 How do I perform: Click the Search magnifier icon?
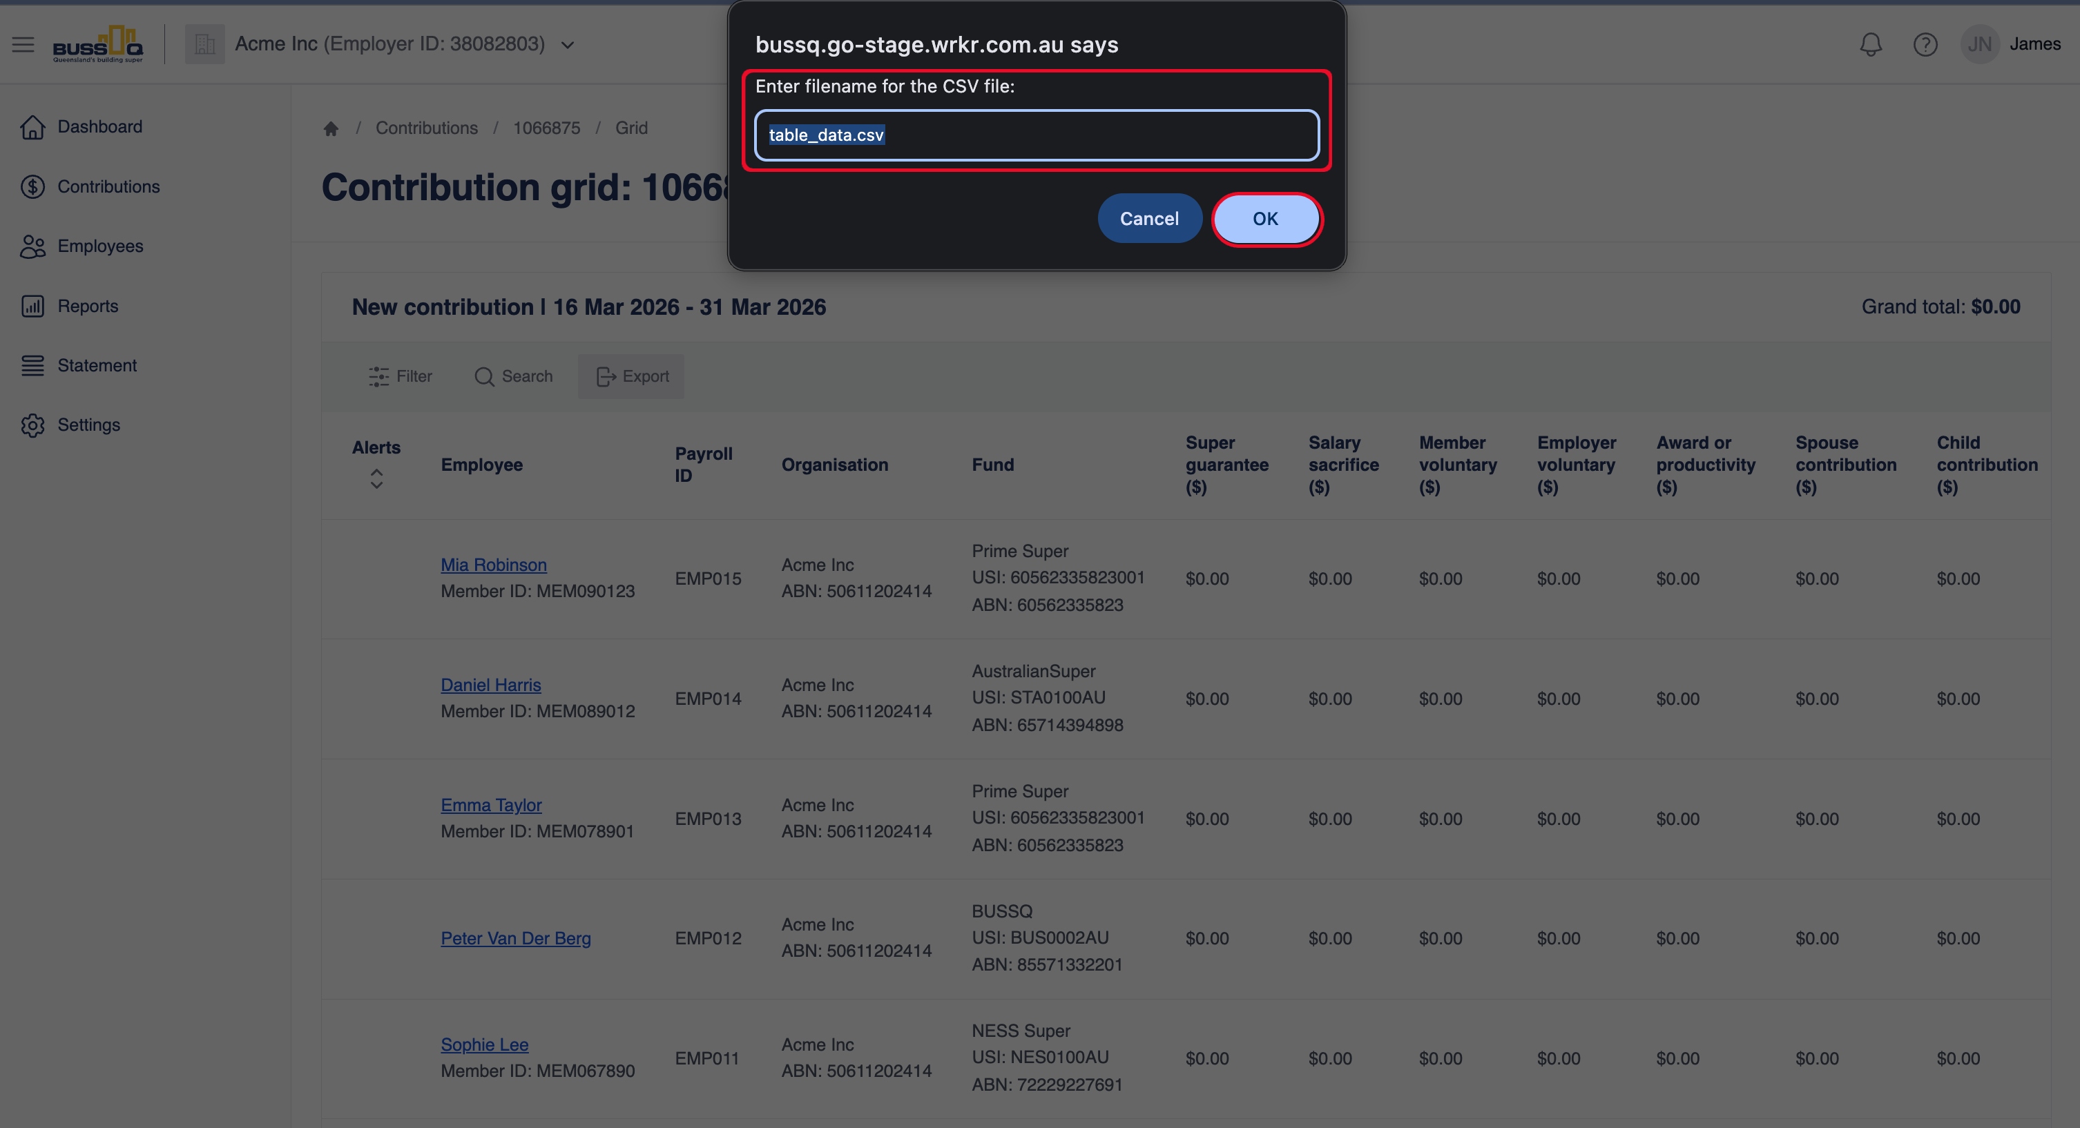click(x=485, y=376)
